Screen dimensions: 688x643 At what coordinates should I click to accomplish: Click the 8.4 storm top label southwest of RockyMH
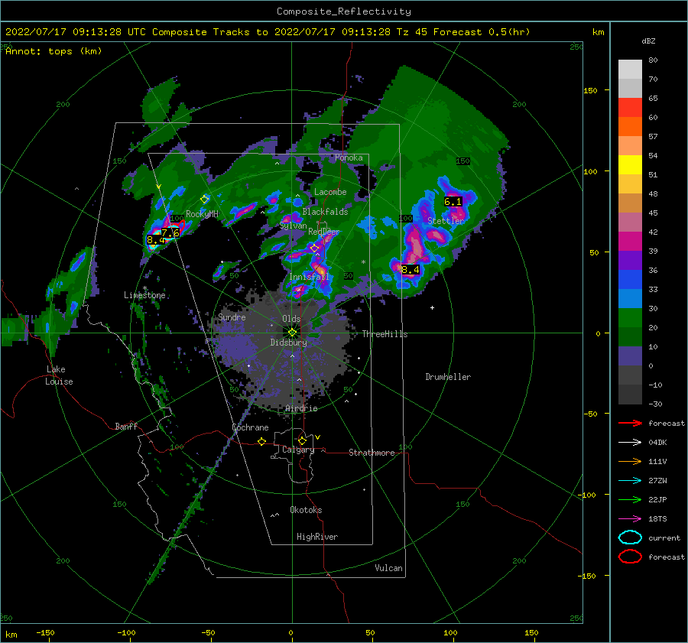tap(156, 240)
